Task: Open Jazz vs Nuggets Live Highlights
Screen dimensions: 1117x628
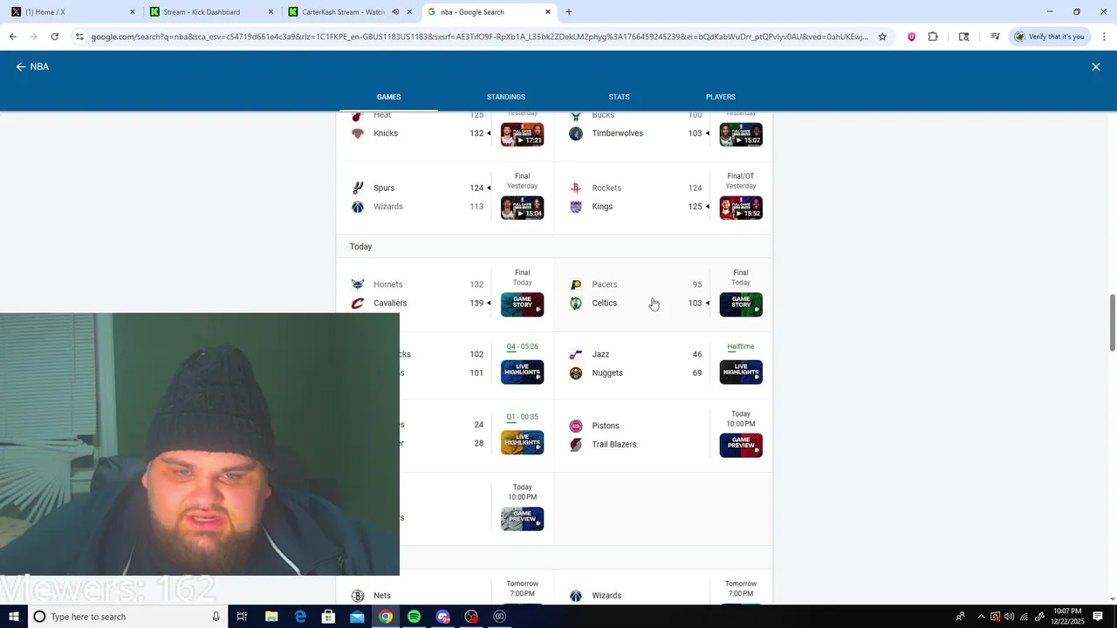Action: [741, 372]
